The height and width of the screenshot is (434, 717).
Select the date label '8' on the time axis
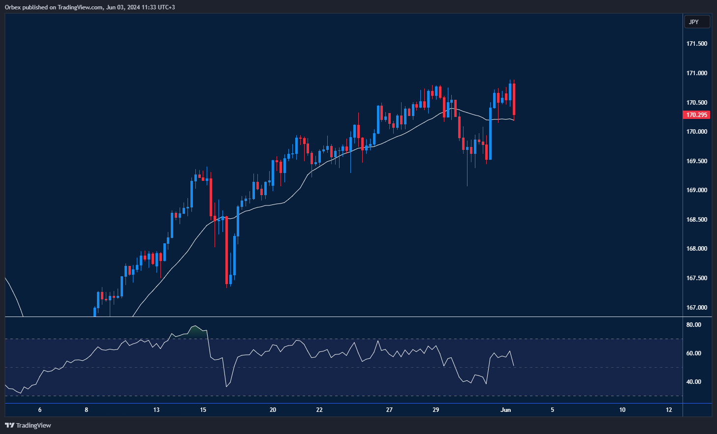(x=87, y=410)
